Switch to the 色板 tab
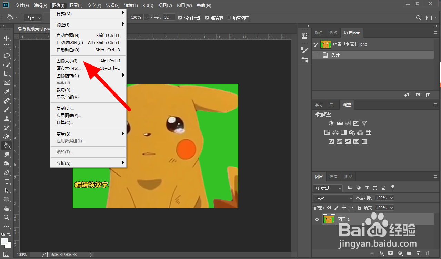The height and width of the screenshot is (259, 441). [x=333, y=33]
